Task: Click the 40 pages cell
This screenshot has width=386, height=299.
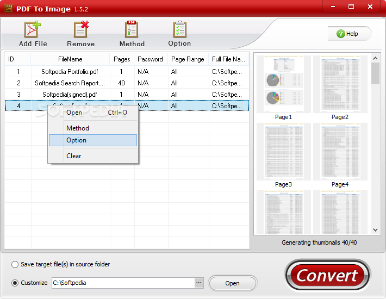Action: [122, 83]
